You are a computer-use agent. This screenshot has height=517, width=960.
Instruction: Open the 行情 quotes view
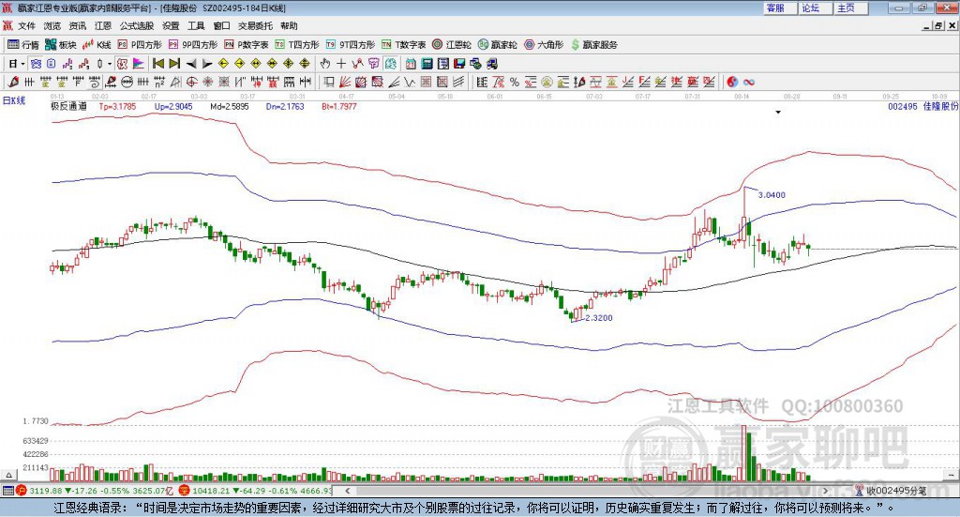[22, 45]
